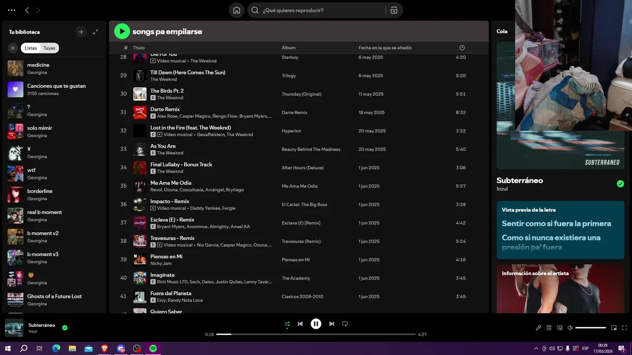Screen dimensions: 632x355
Task: Toggle shuffle in the player bar
Action: point(287,324)
